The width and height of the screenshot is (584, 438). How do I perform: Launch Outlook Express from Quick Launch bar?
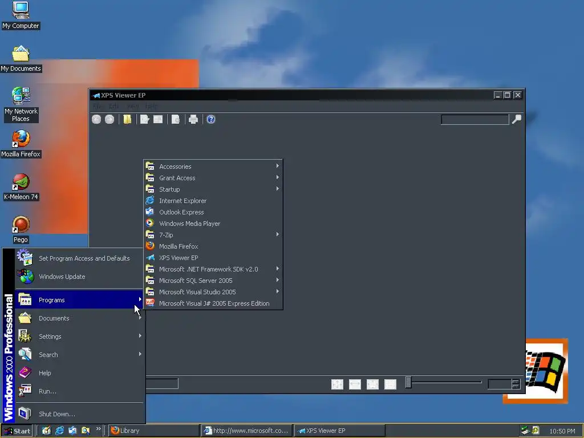click(x=72, y=431)
